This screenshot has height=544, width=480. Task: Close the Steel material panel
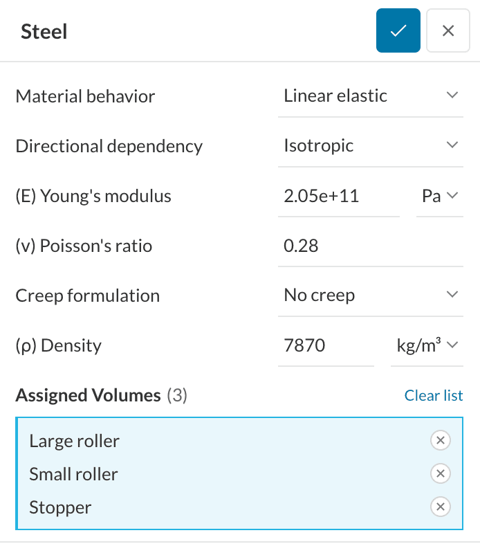pyautogui.click(x=448, y=31)
